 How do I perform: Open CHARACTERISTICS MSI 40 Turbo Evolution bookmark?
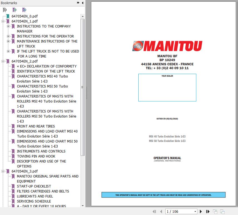pyautogui.click(x=42, y=79)
